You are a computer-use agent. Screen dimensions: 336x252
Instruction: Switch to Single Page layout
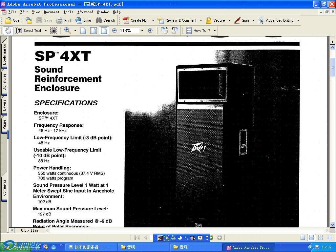(303, 238)
